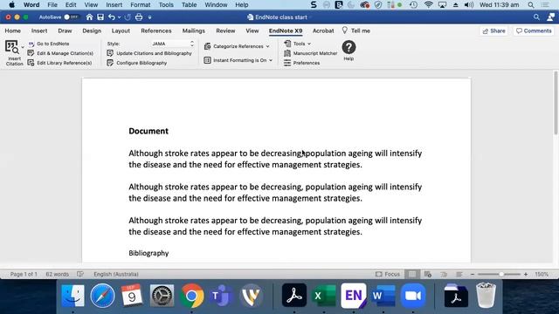Open EndNote Preferences
The height and width of the screenshot is (314, 559).
tap(302, 63)
